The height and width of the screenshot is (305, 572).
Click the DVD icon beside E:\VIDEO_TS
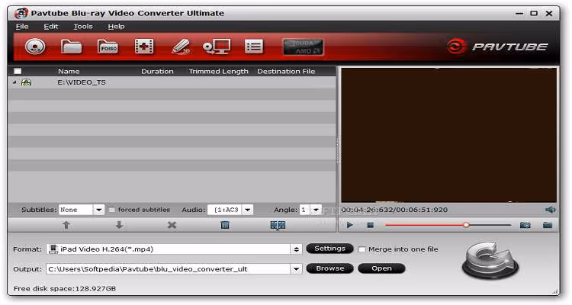tap(26, 82)
